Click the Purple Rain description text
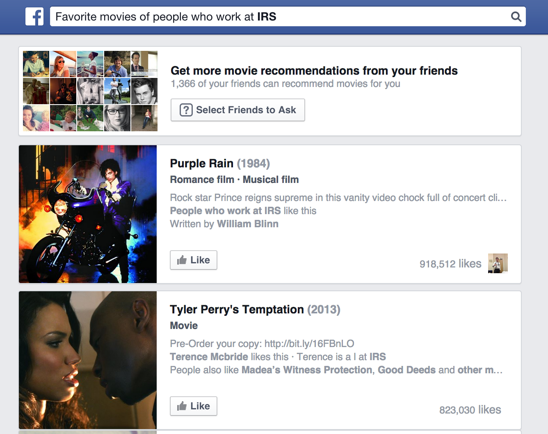This screenshot has height=434, width=548. coord(338,198)
